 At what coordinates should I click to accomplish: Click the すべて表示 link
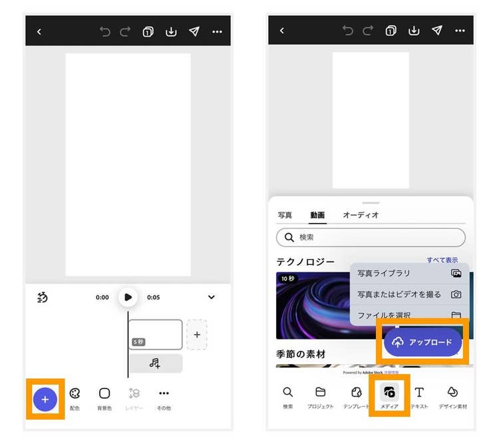[442, 260]
